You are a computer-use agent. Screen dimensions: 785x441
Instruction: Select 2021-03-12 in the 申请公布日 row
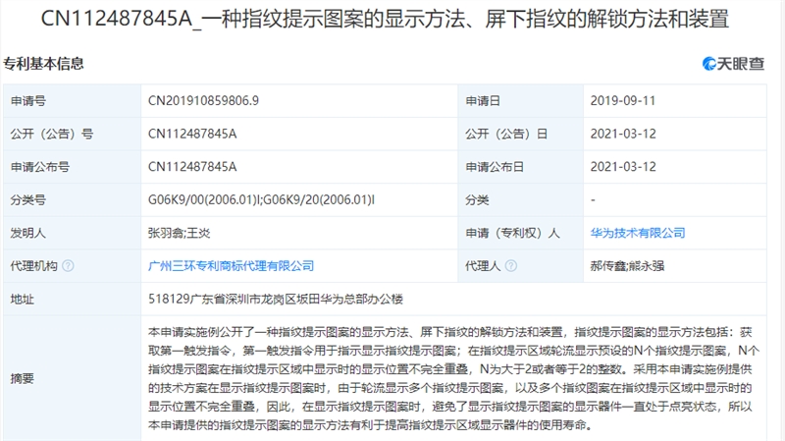(623, 167)
